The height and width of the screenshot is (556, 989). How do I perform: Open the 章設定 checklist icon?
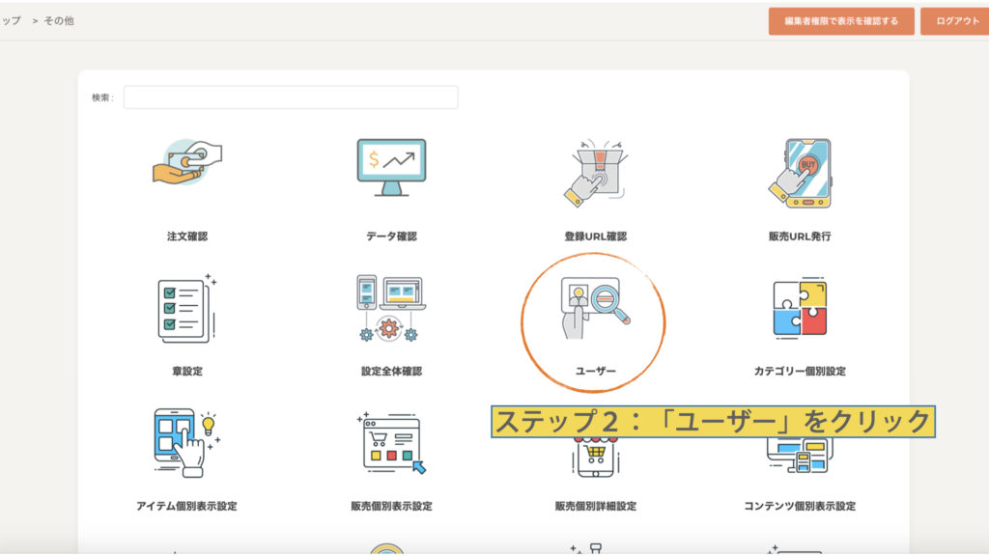[x=187, y=308]
